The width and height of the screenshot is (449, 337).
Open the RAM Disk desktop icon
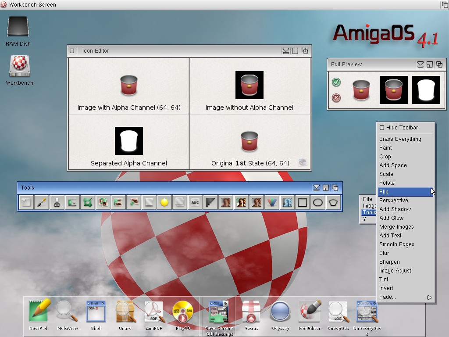pyautogui.click(x=18, y=31)
